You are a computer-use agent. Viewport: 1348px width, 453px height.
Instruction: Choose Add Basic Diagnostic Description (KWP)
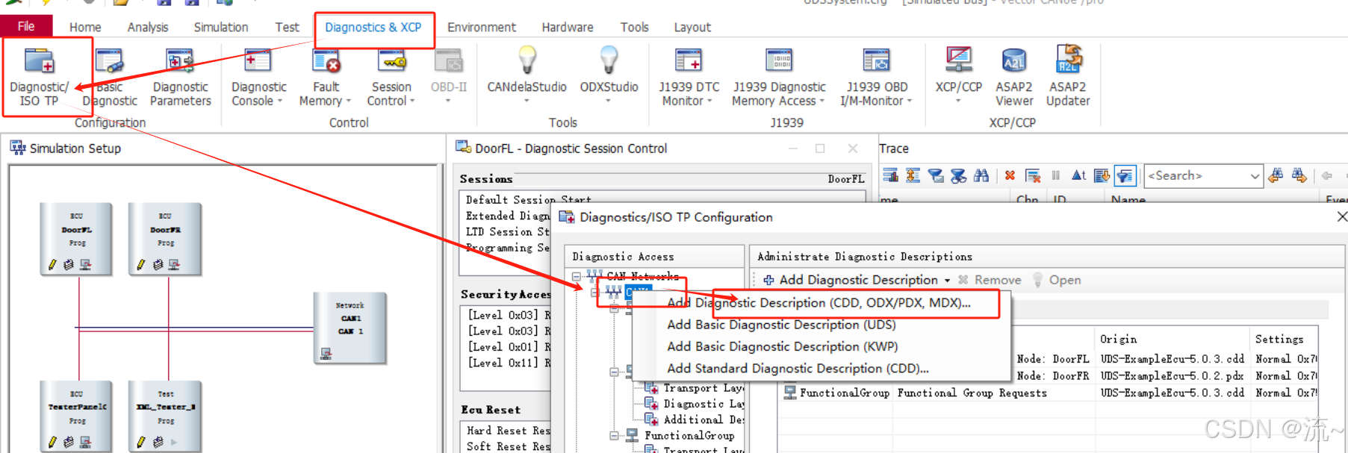pos(782,346)
